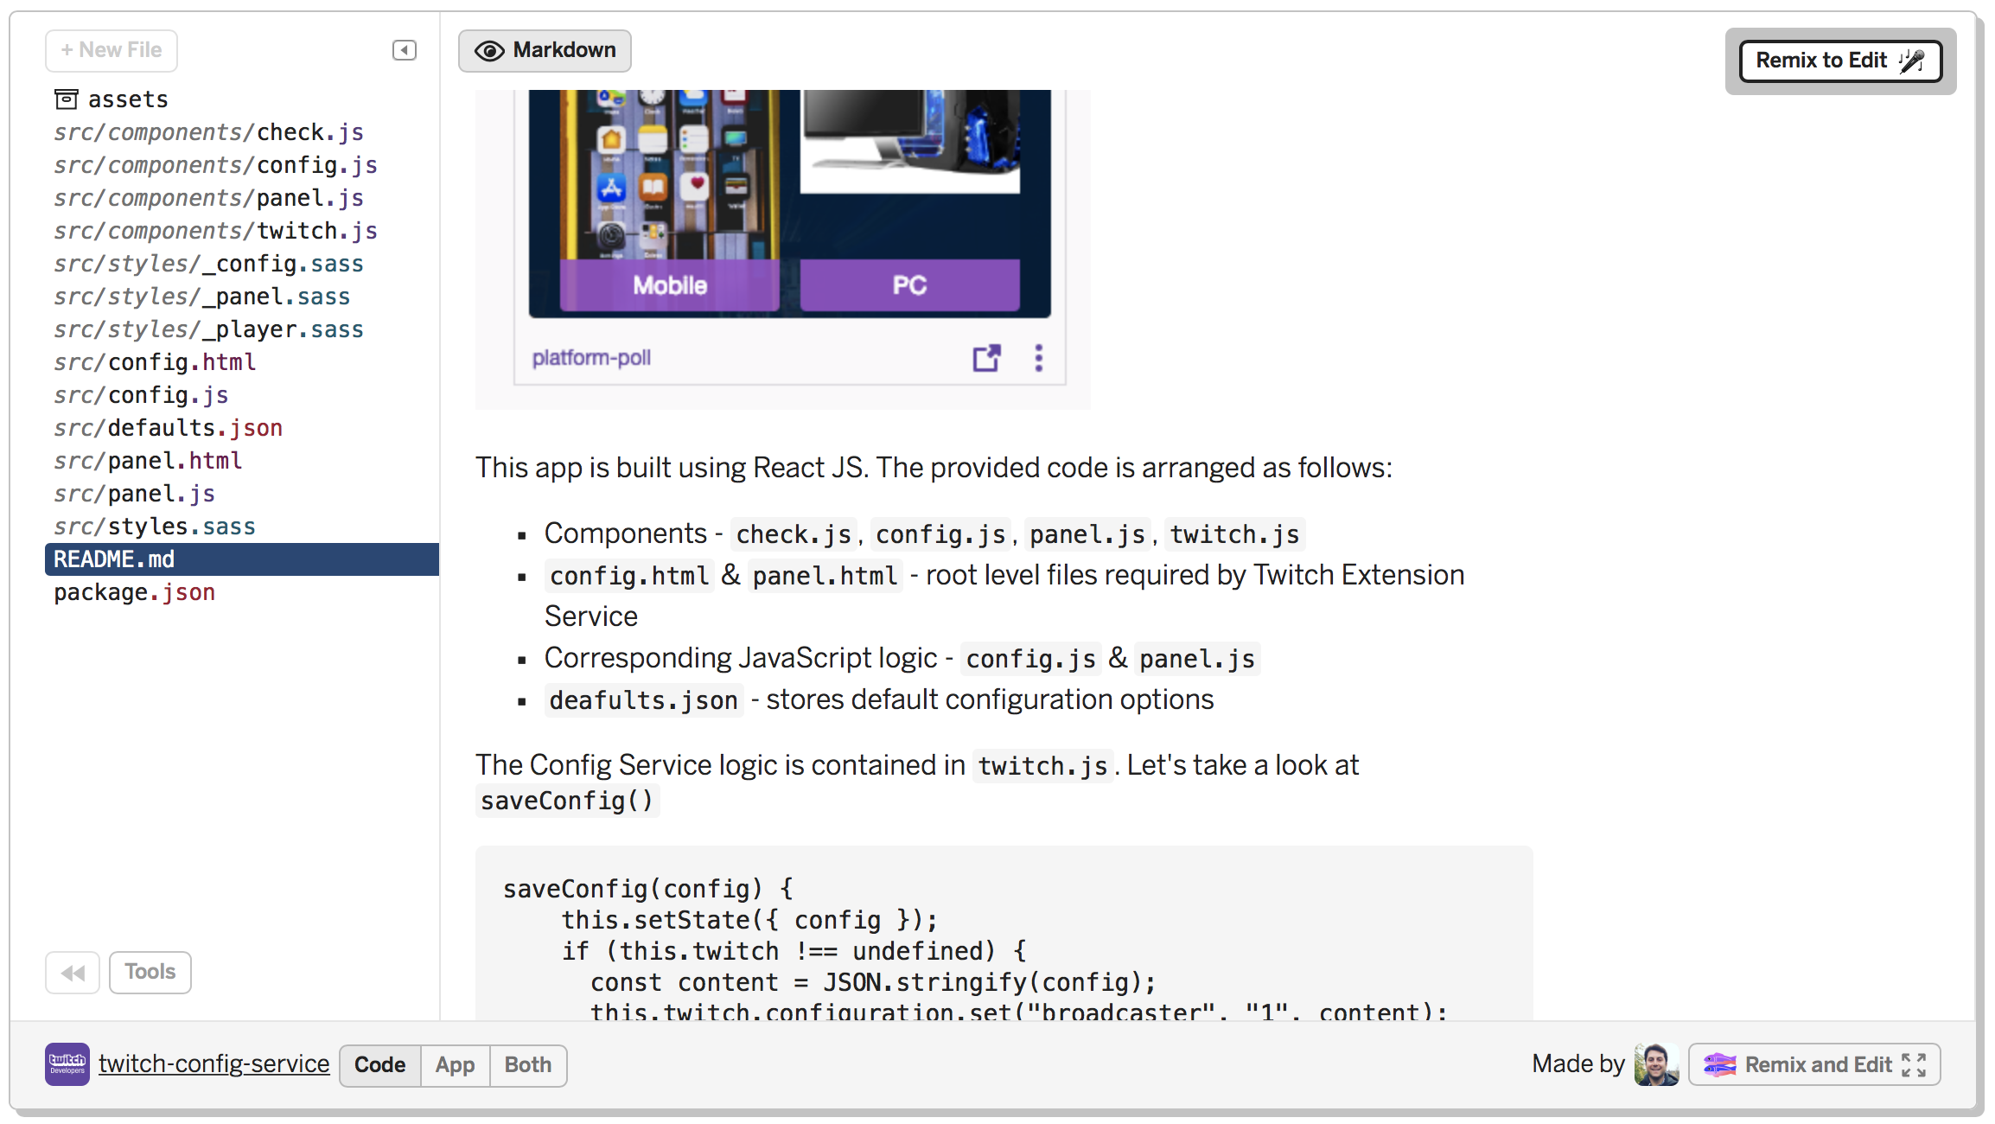Click the App view tab
This screenshot has height=1124, width=1995.
pos(454,1063)
